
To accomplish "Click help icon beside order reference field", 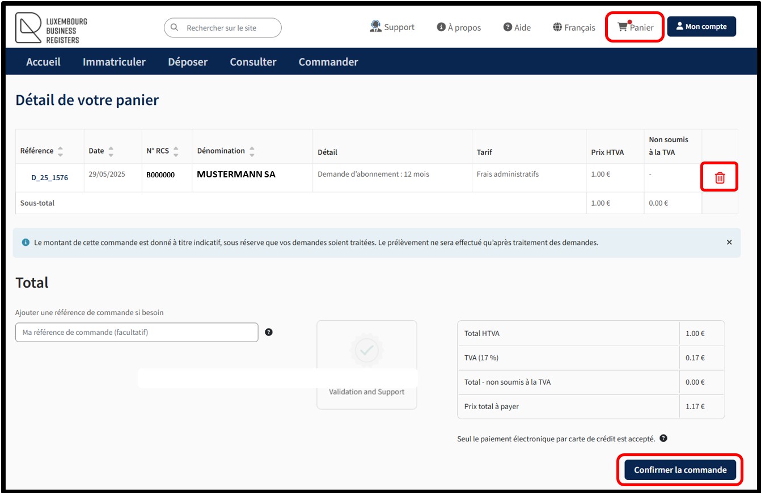I will tap(269, 332).
